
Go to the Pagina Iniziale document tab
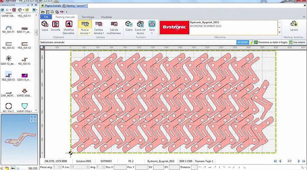point(51,6)
